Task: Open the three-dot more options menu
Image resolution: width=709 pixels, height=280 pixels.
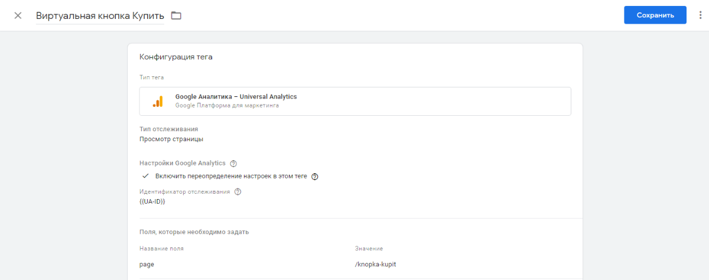Action: click(x=700, y=15)
